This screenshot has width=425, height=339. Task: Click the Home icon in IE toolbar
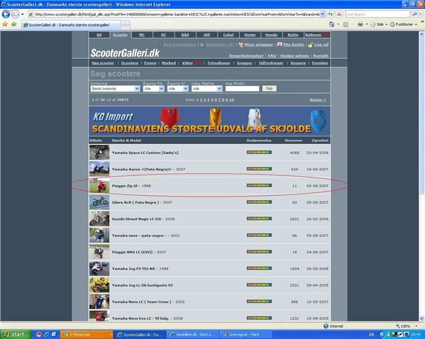click(x=332, y=25)
